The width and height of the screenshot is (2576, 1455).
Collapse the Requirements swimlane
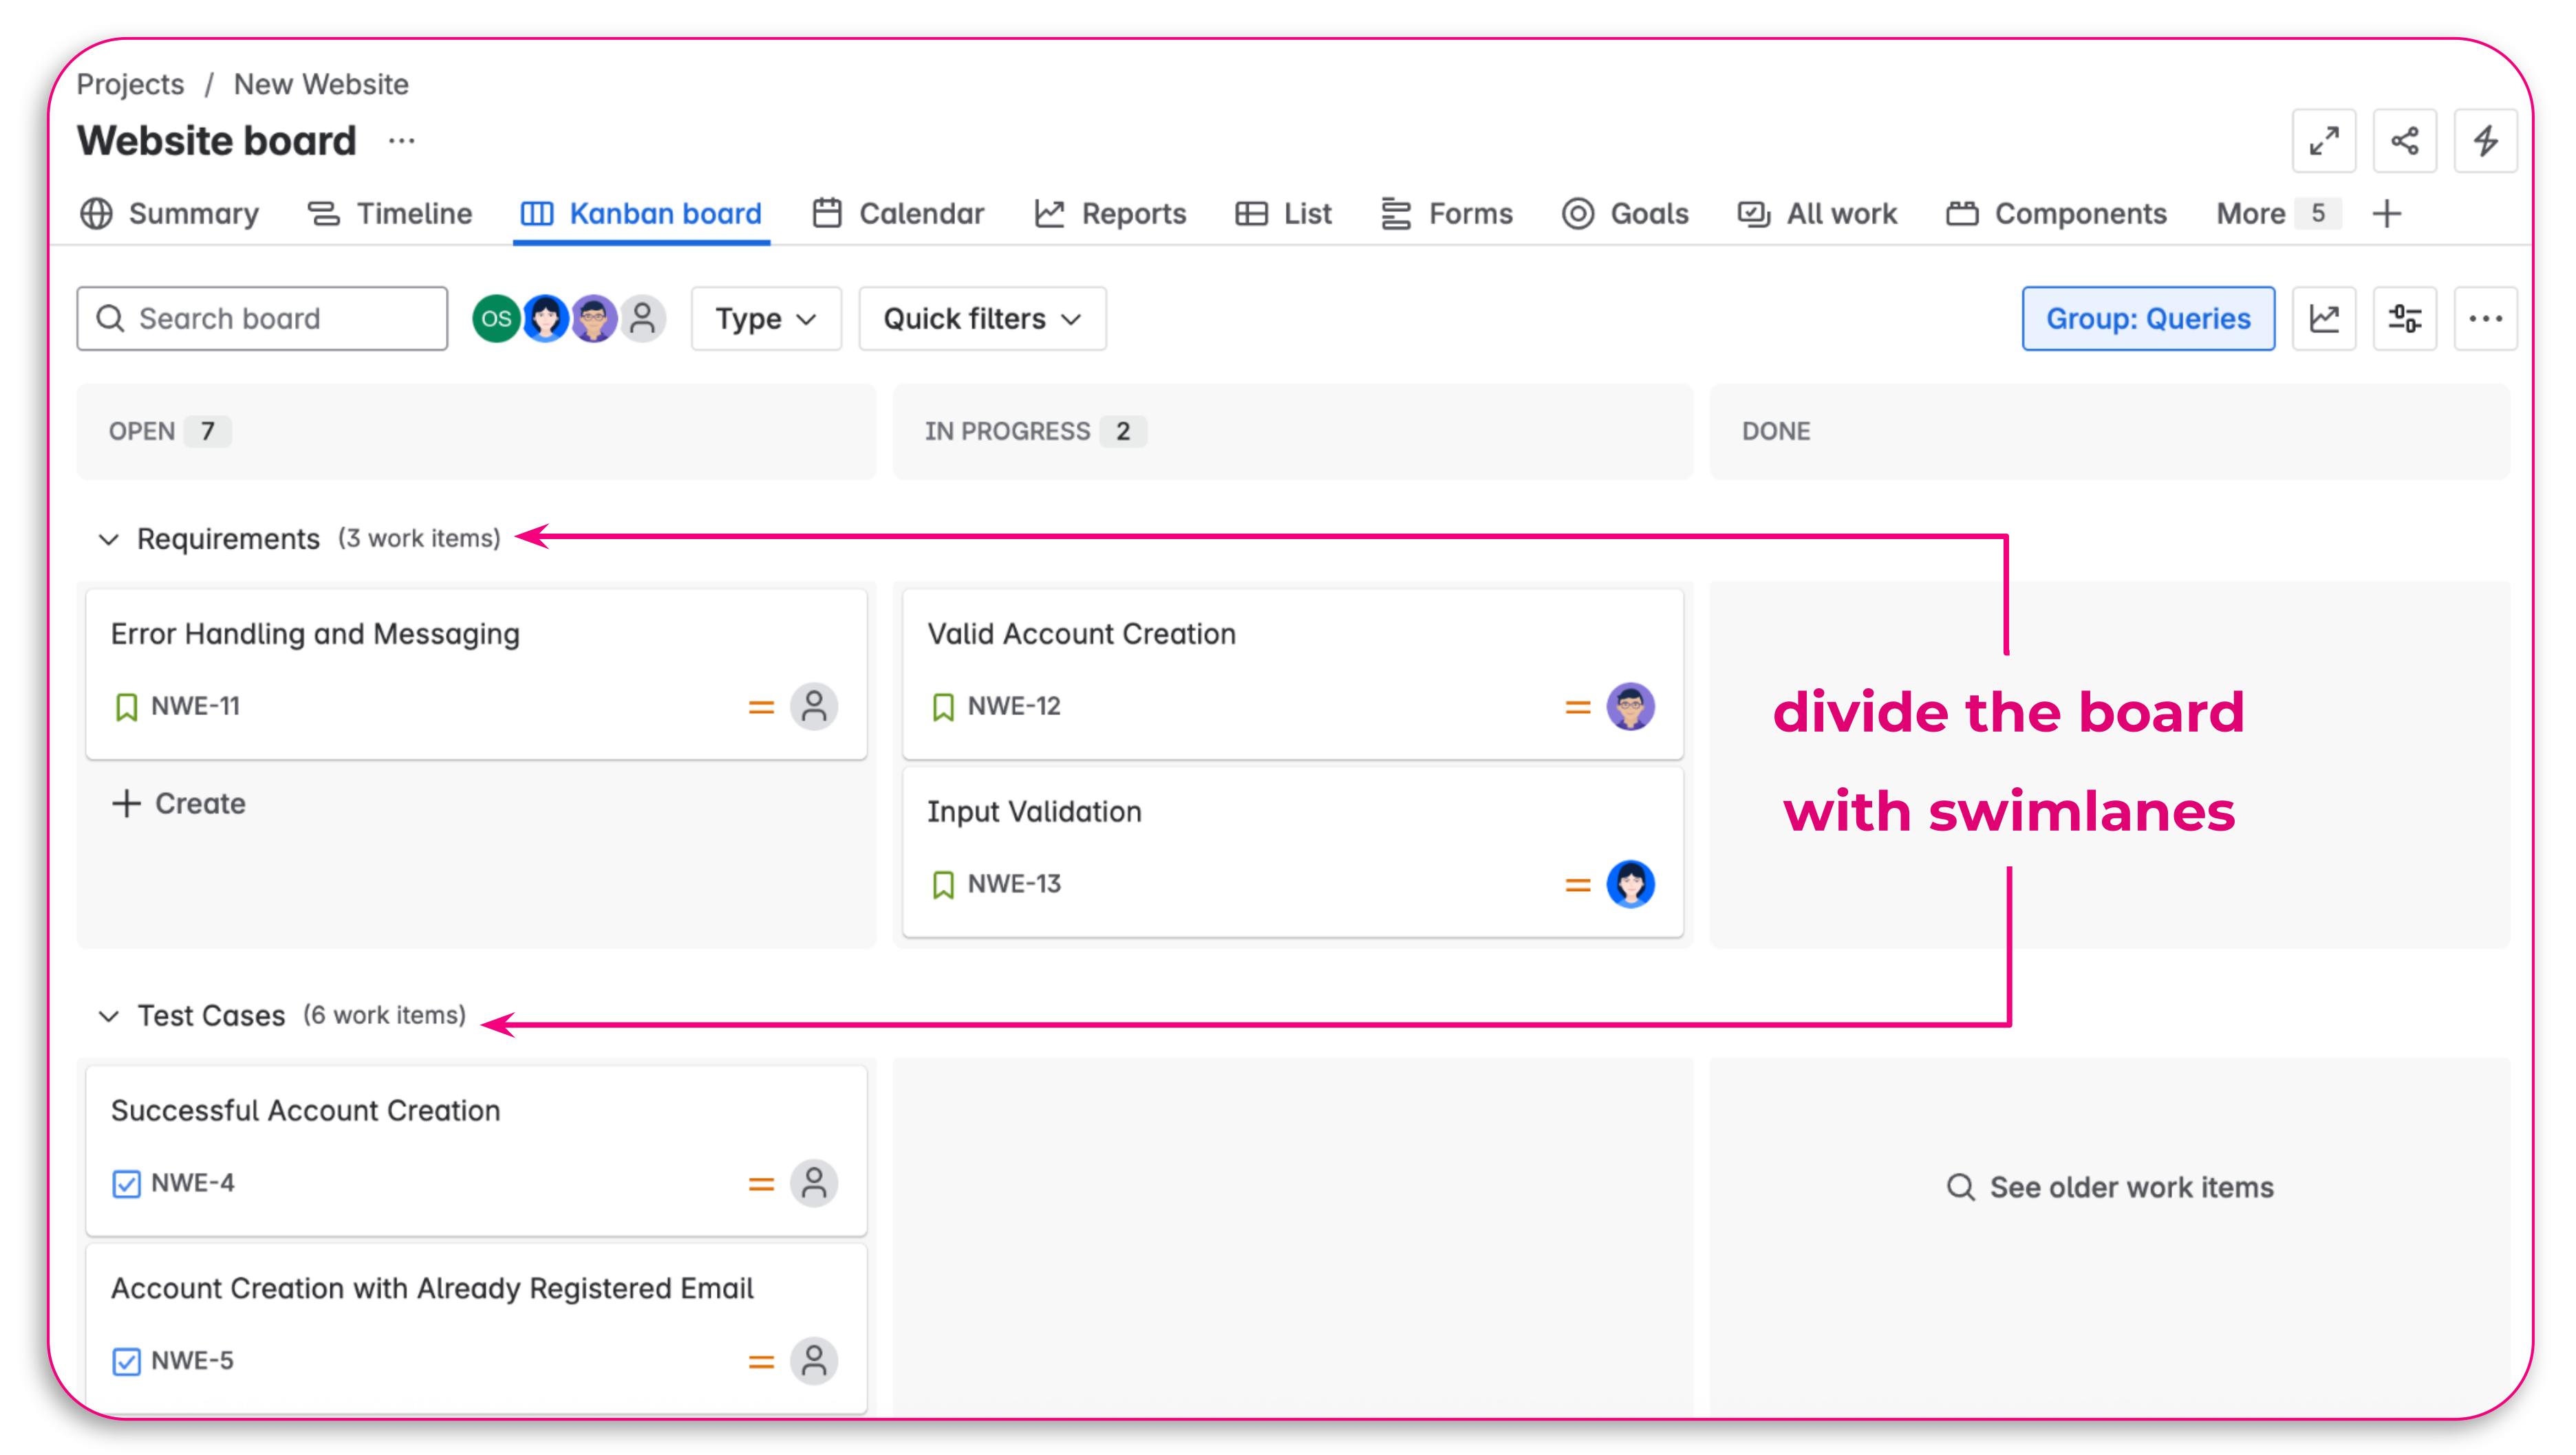[x=108, y=540]
